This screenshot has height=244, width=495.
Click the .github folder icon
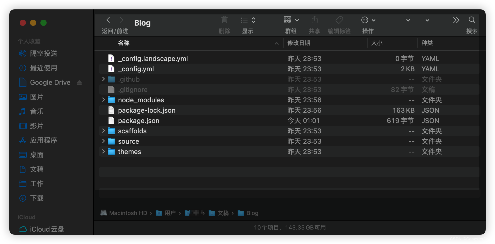point(111,79)
